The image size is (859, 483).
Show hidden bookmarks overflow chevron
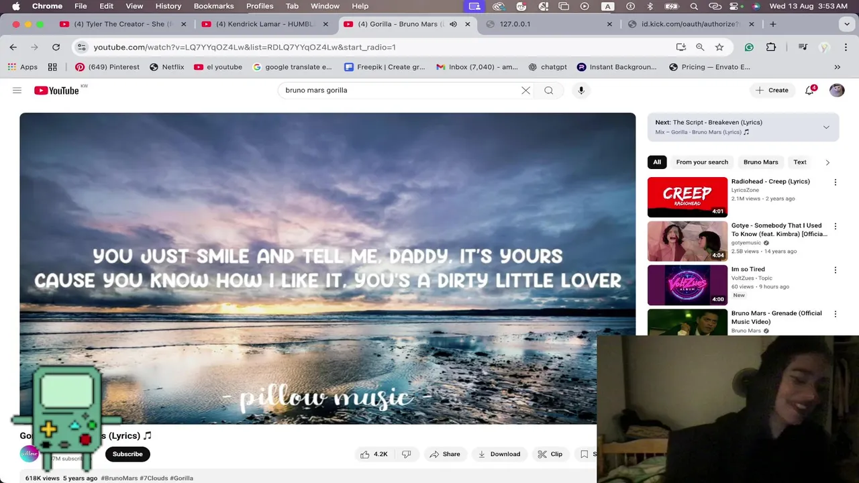(x=838, y=67)
